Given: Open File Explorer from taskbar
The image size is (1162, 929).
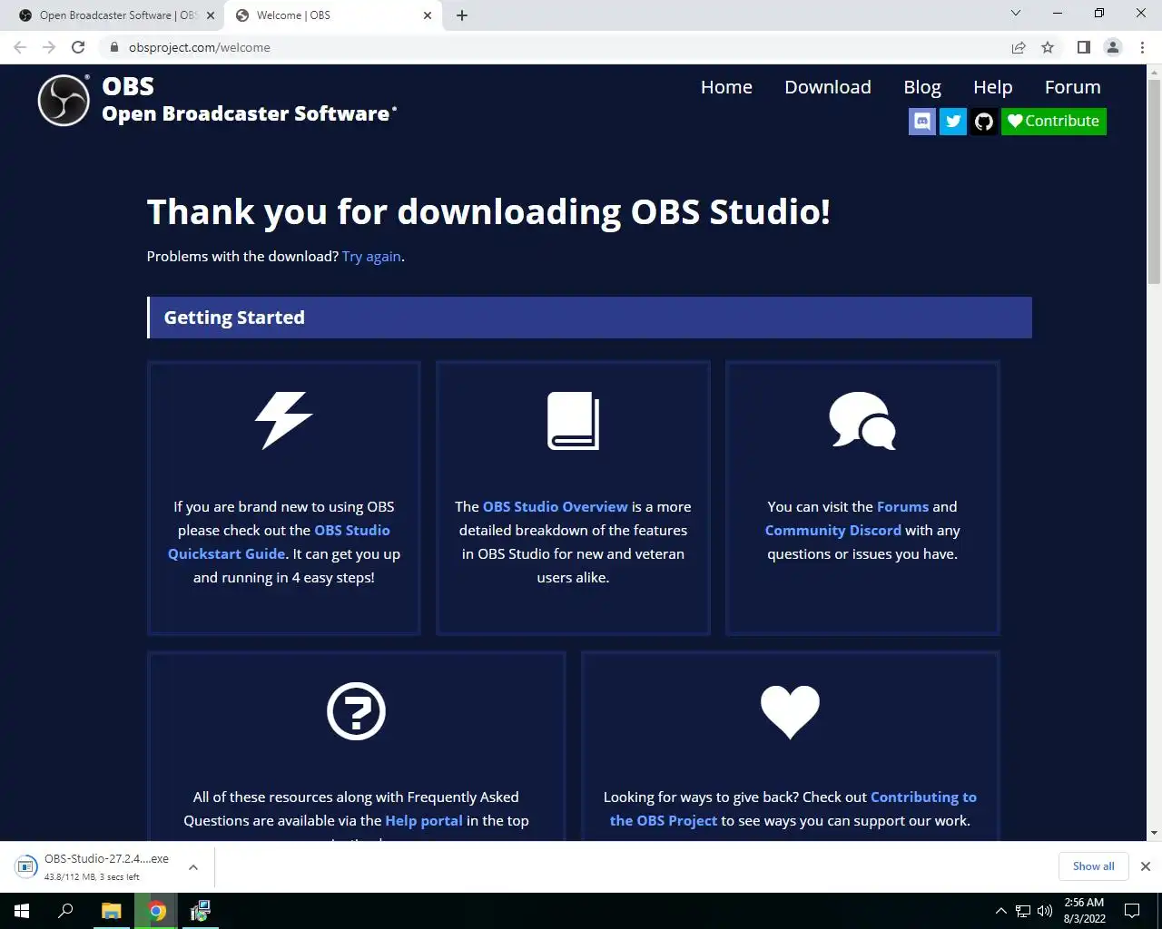Looking at the screenshot, I should pyautogui.click(x=111, y=911).
